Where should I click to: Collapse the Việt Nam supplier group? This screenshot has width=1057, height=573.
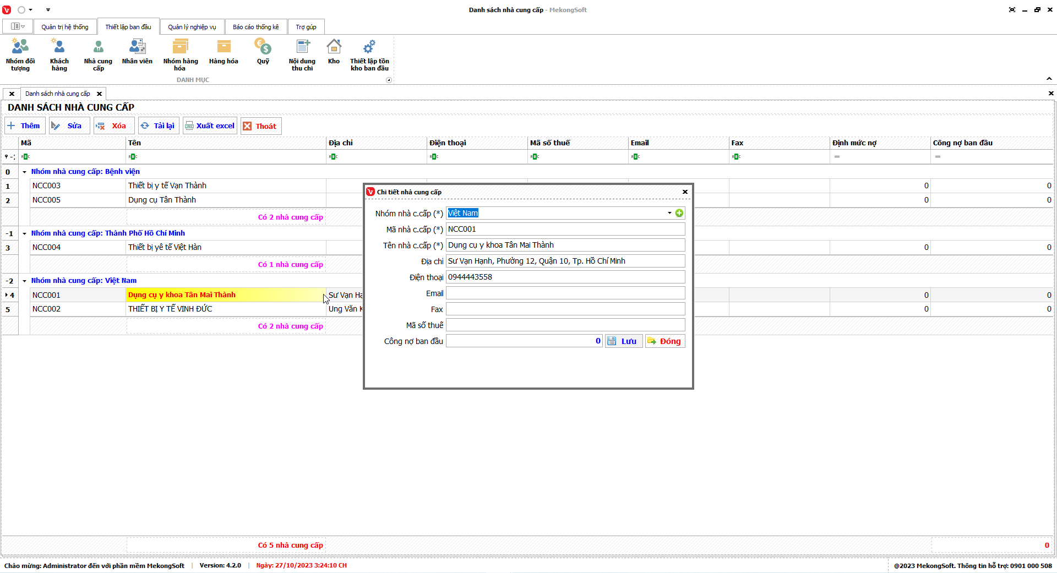pyautogui.click(x=24, y=281)
